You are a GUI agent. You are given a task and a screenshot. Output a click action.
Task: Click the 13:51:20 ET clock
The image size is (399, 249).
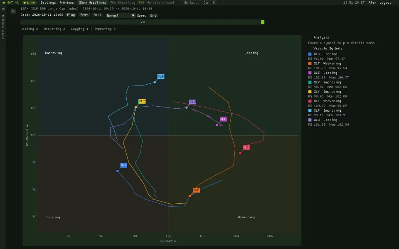(354, 2)
